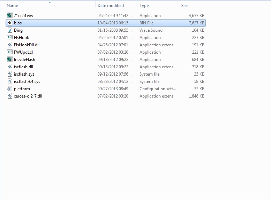Click the 71cn51ww application icon
The width and height of the screenshot is (271, 201).
click(x=10, y=16)
